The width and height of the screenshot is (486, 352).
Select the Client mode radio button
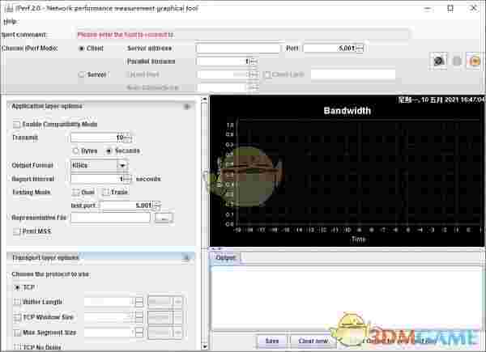(x=81, y=49)
